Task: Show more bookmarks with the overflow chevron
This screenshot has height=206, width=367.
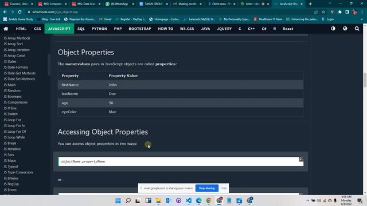Action: click(x=362, y=19)
